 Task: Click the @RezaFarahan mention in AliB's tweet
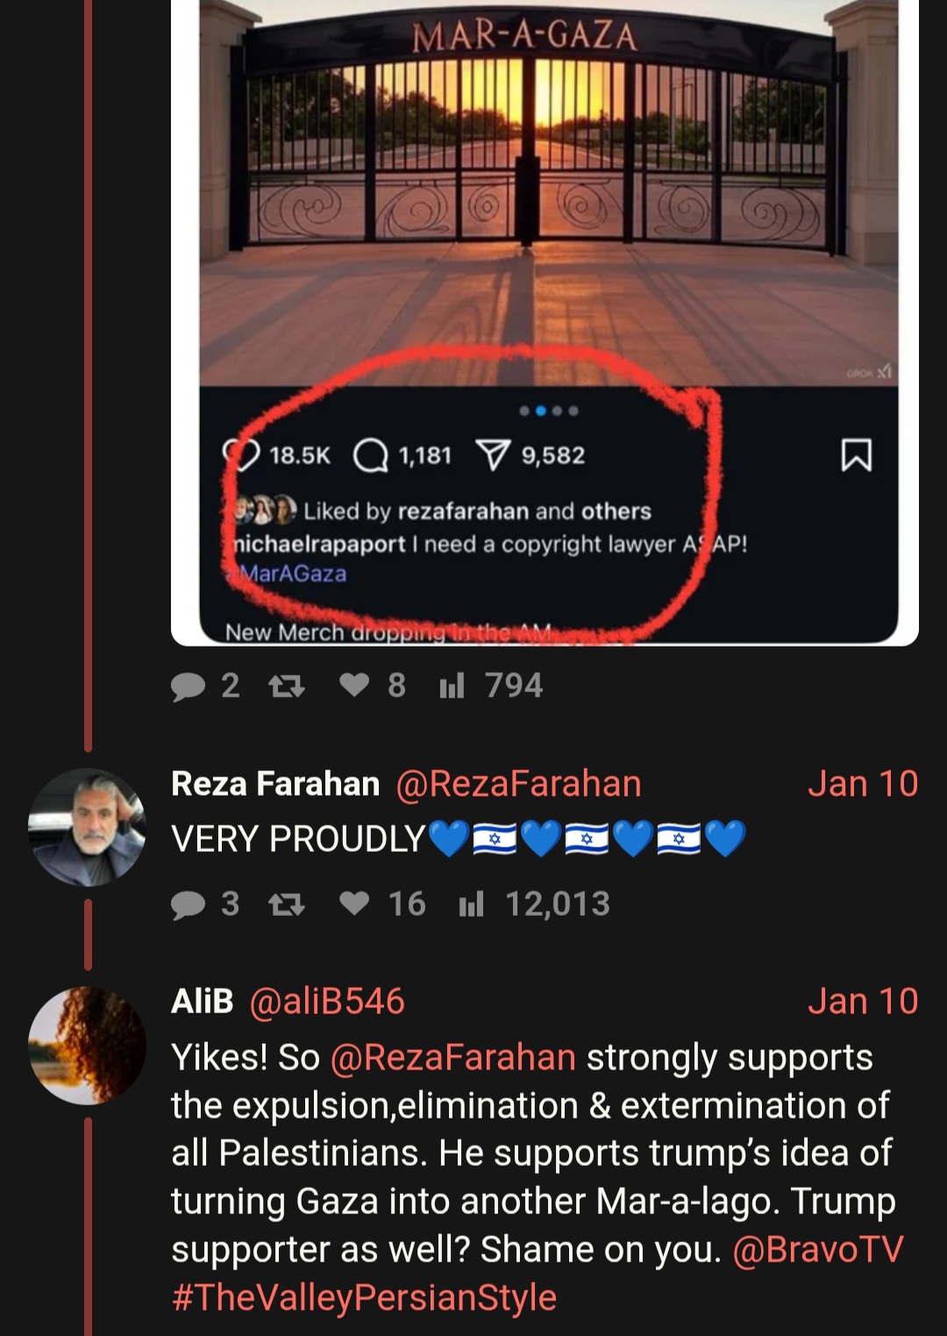pyautogui.click(x=452, y=1058)
